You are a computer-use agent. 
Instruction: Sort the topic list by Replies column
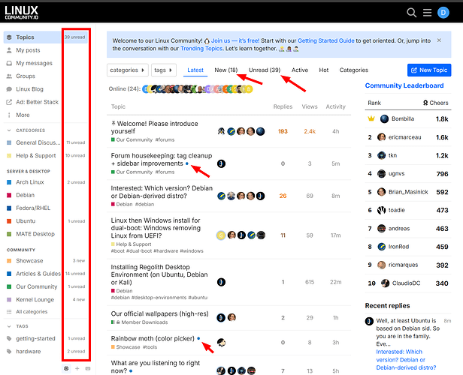(x=283, y=106)
